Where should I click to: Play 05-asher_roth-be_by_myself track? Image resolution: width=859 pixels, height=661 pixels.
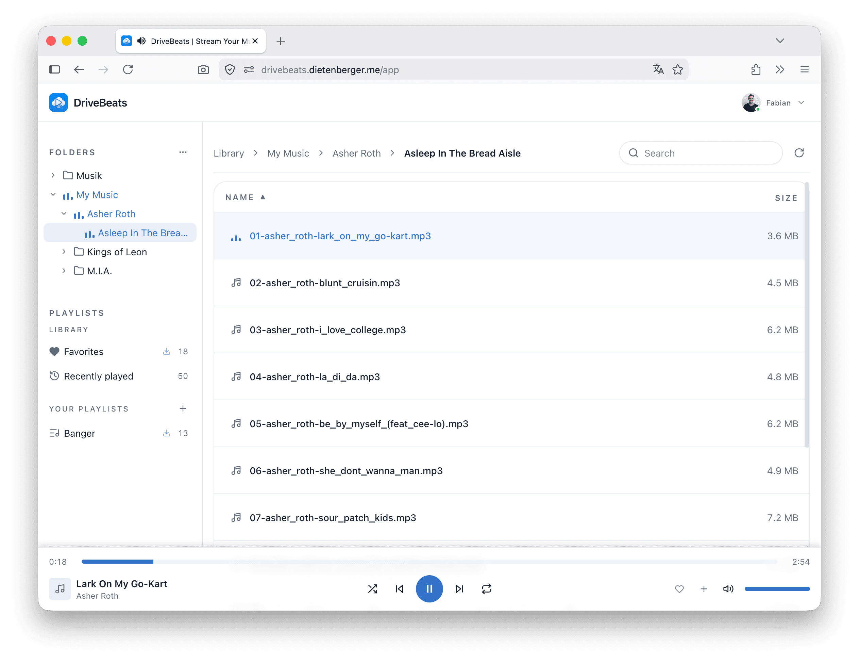tap(509, 423)
